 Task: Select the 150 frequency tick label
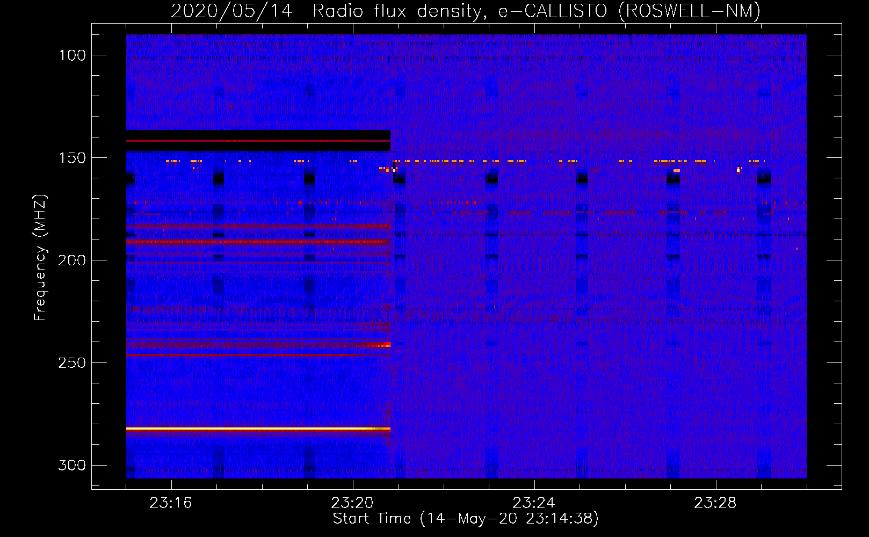coord(73,158)
